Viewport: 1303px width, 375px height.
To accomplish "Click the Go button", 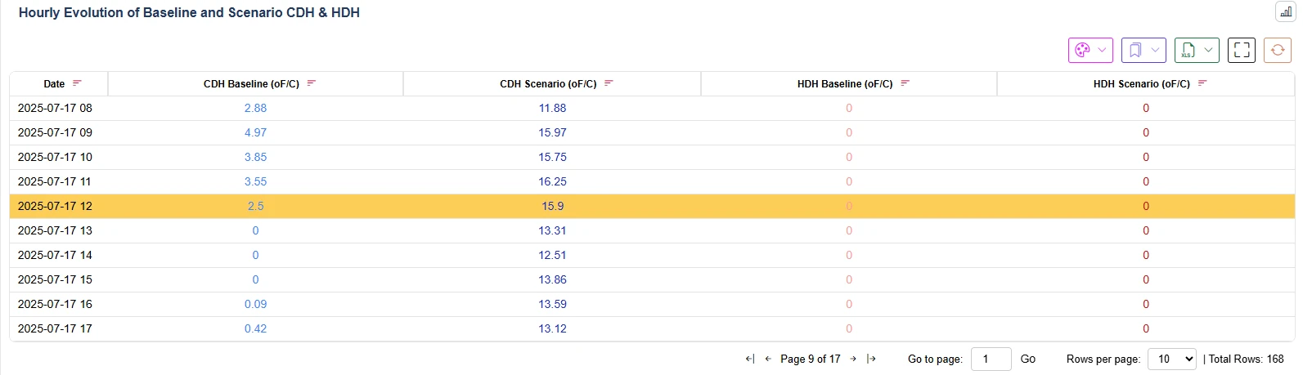I will coord(1028,359).
